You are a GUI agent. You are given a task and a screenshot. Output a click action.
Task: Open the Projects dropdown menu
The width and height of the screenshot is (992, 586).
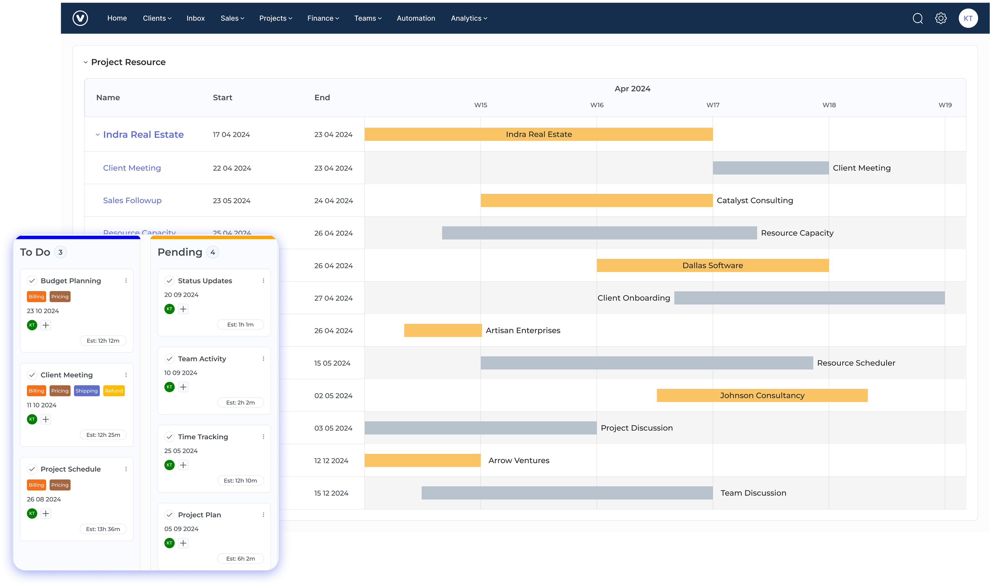pos(276,18)
